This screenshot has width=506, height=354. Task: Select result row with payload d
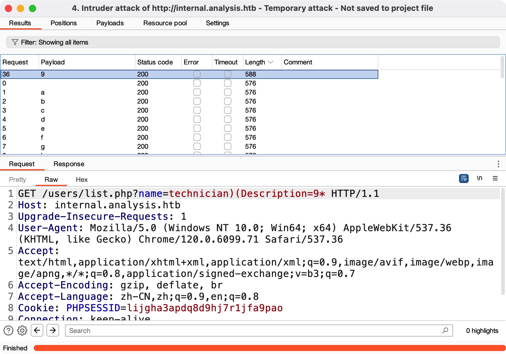pos(189,119)
